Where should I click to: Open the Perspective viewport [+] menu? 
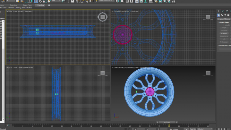(x=113, y=67)
